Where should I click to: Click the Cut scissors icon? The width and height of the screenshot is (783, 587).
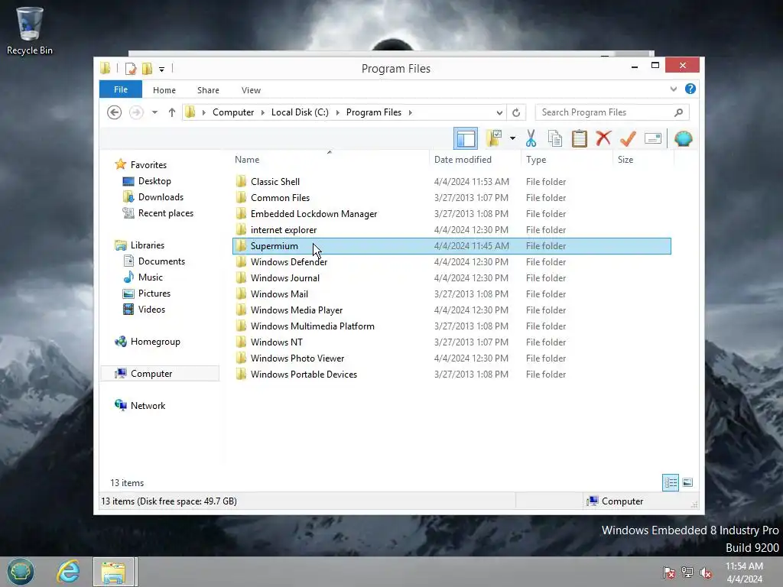531,139
